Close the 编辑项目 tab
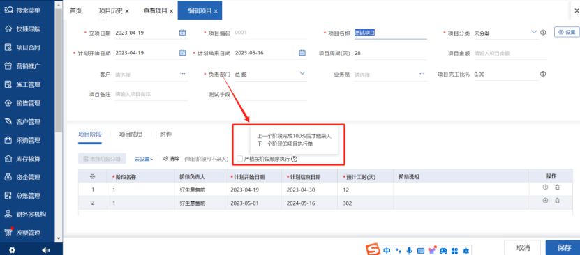 (x=216, y=11)
